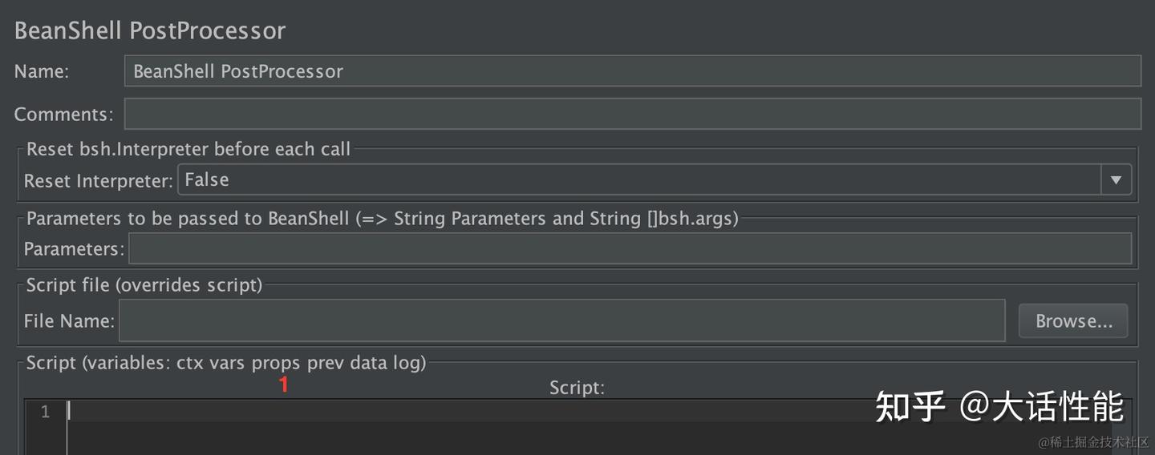Click the 'Script file (overrides script)' group title

click(x=144, y=285)
